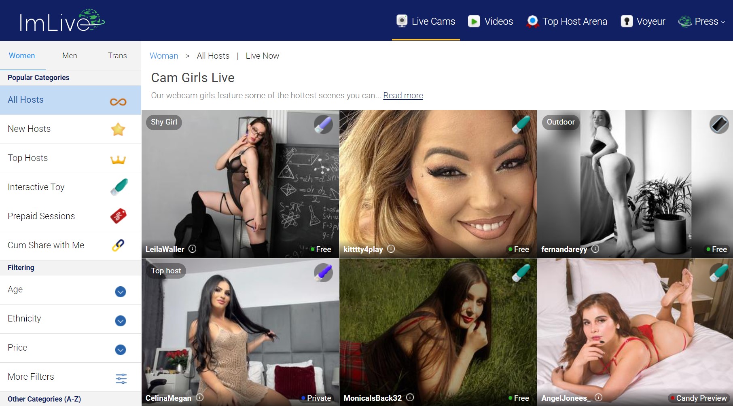Click the ImLive logo
The width and height of the screenshot is (733, 406).
(x=62, y=21)
